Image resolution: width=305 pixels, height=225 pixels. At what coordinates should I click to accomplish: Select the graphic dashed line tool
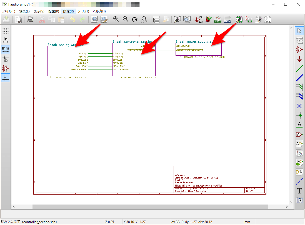tap(299, 181)
